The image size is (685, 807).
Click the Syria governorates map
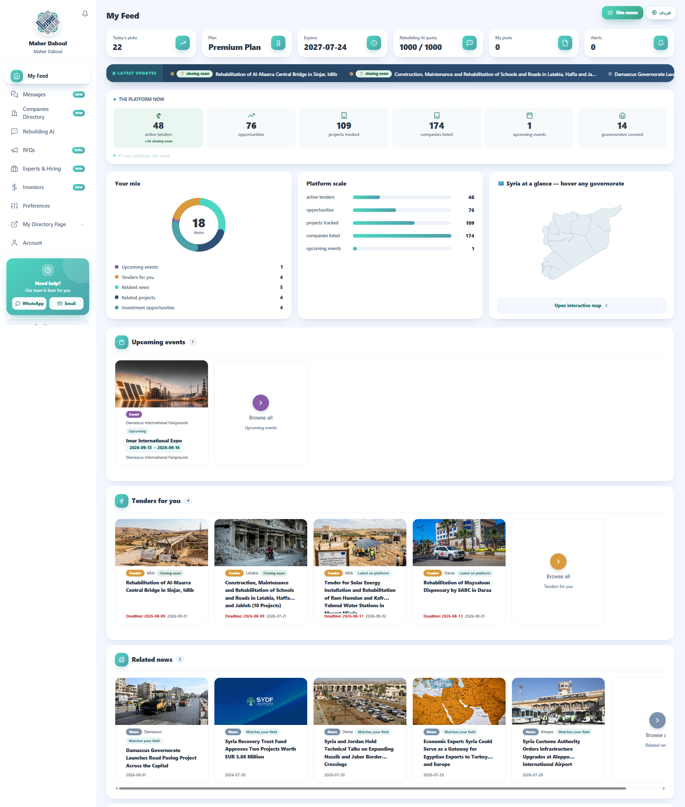click(581, 242)
